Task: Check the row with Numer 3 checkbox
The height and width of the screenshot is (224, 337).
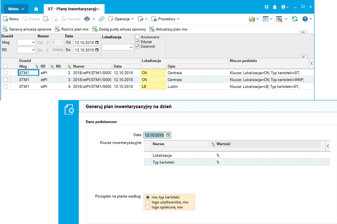Action: [6, 80]
